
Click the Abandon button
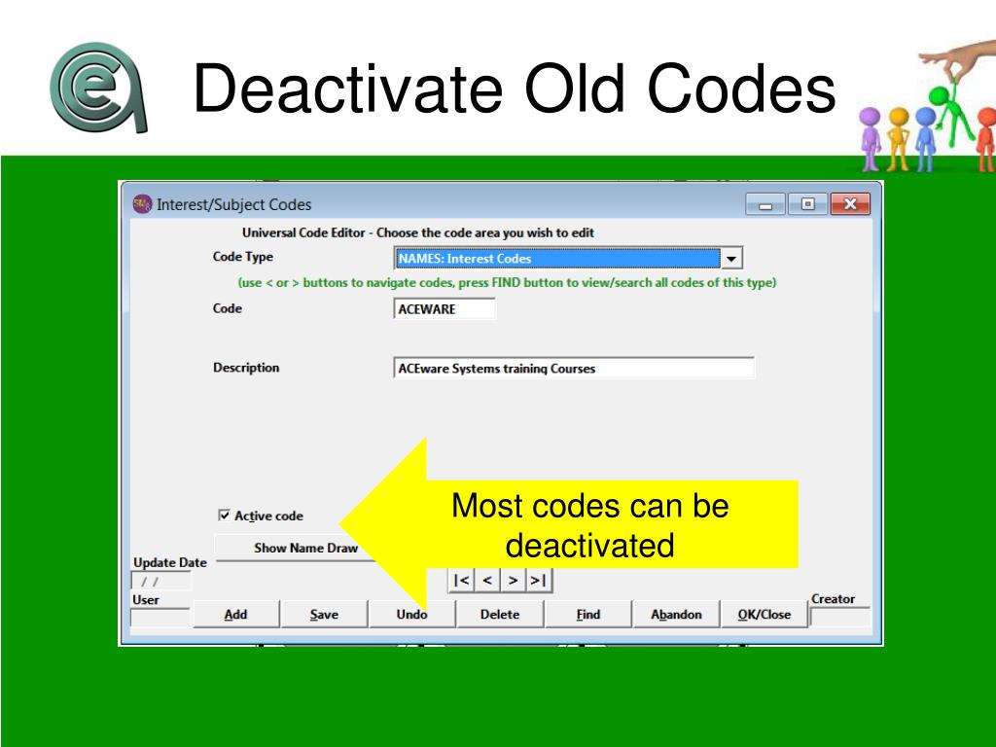click(x=676, y=615)
